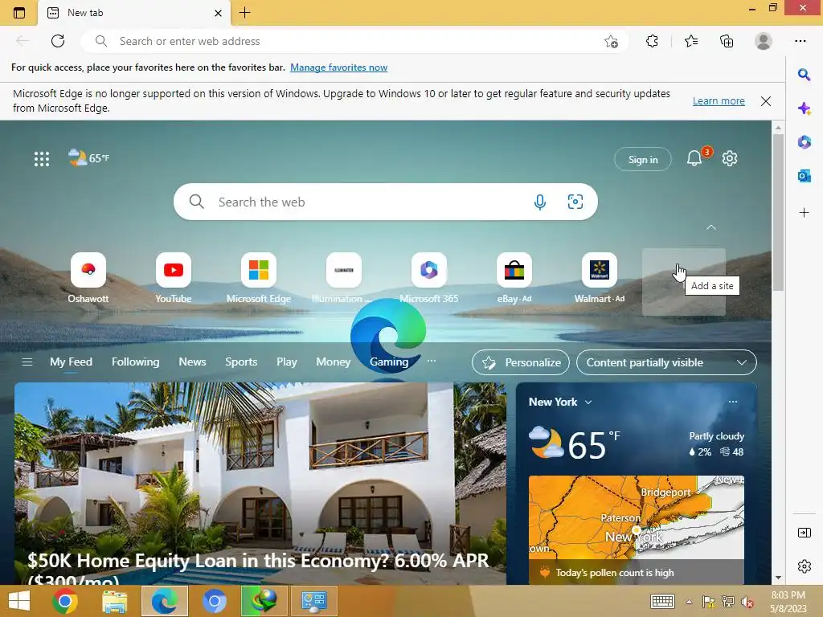Refresh the page with reload icon
The height and width of the screenshot is (617, 823).
pos(58,41)
